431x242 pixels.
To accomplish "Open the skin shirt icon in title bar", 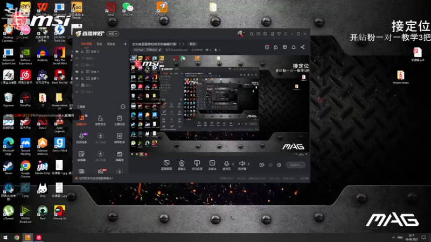I will [279, 34].
